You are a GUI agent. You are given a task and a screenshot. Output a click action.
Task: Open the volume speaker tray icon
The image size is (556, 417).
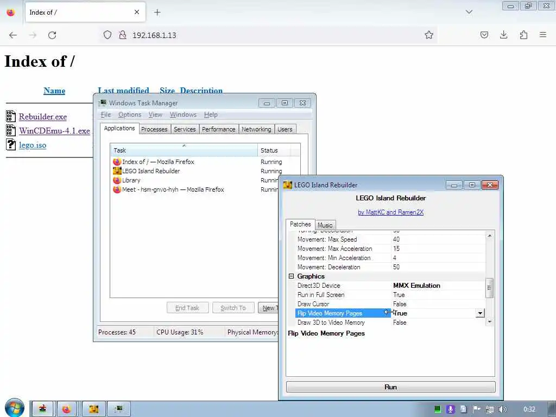[502, 409]
